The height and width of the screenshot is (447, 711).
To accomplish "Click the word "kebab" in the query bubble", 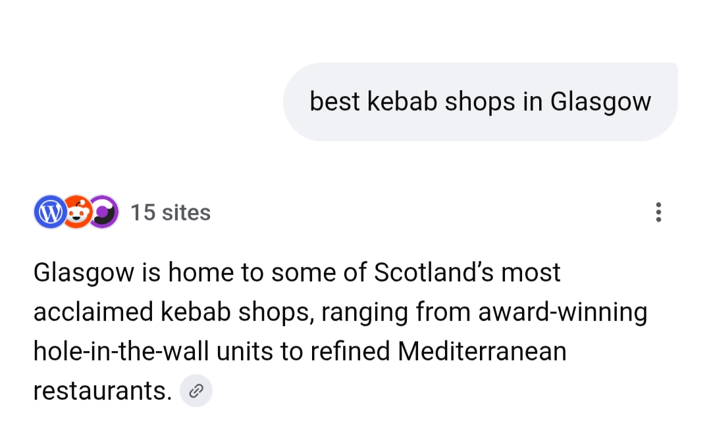I will [402, 102].
